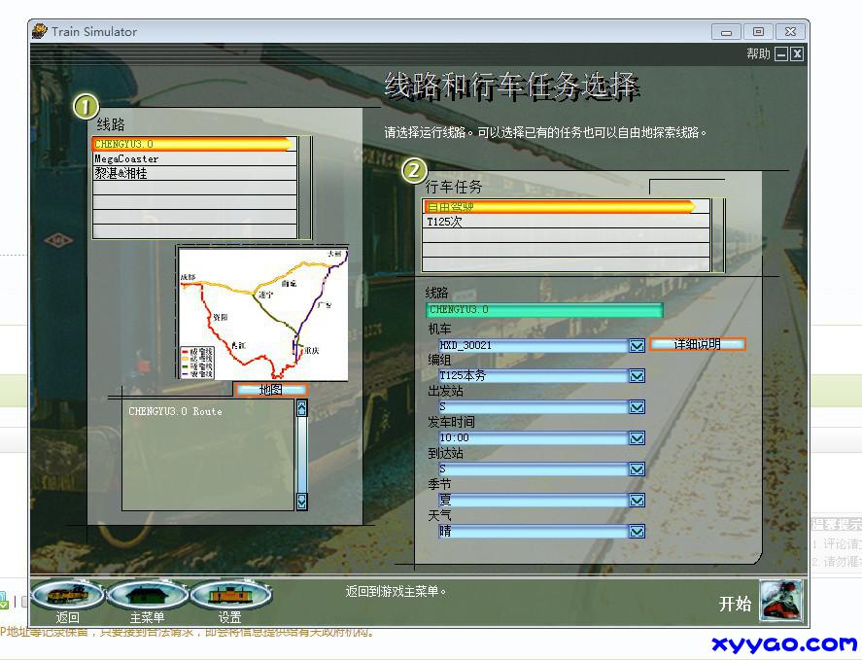Click the locomotive Return icon
The image size is (862, 660).
pyautogui.click(x=67, y=594)
